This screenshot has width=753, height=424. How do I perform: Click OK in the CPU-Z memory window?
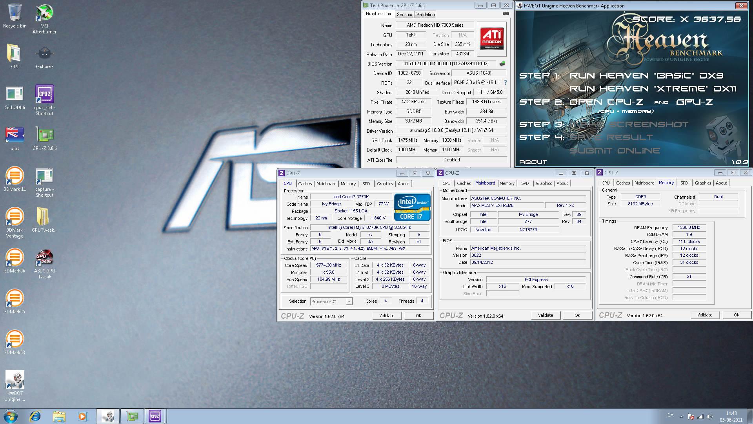(737, 315)
